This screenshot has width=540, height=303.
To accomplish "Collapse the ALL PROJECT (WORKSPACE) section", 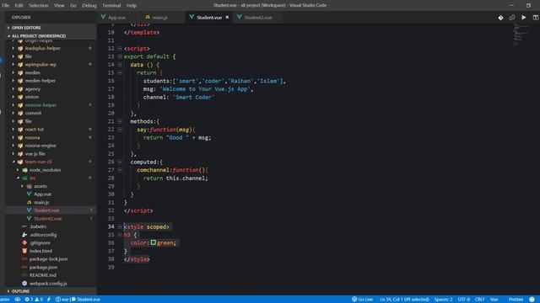I will pyautogui.click(x=8, y=35).
